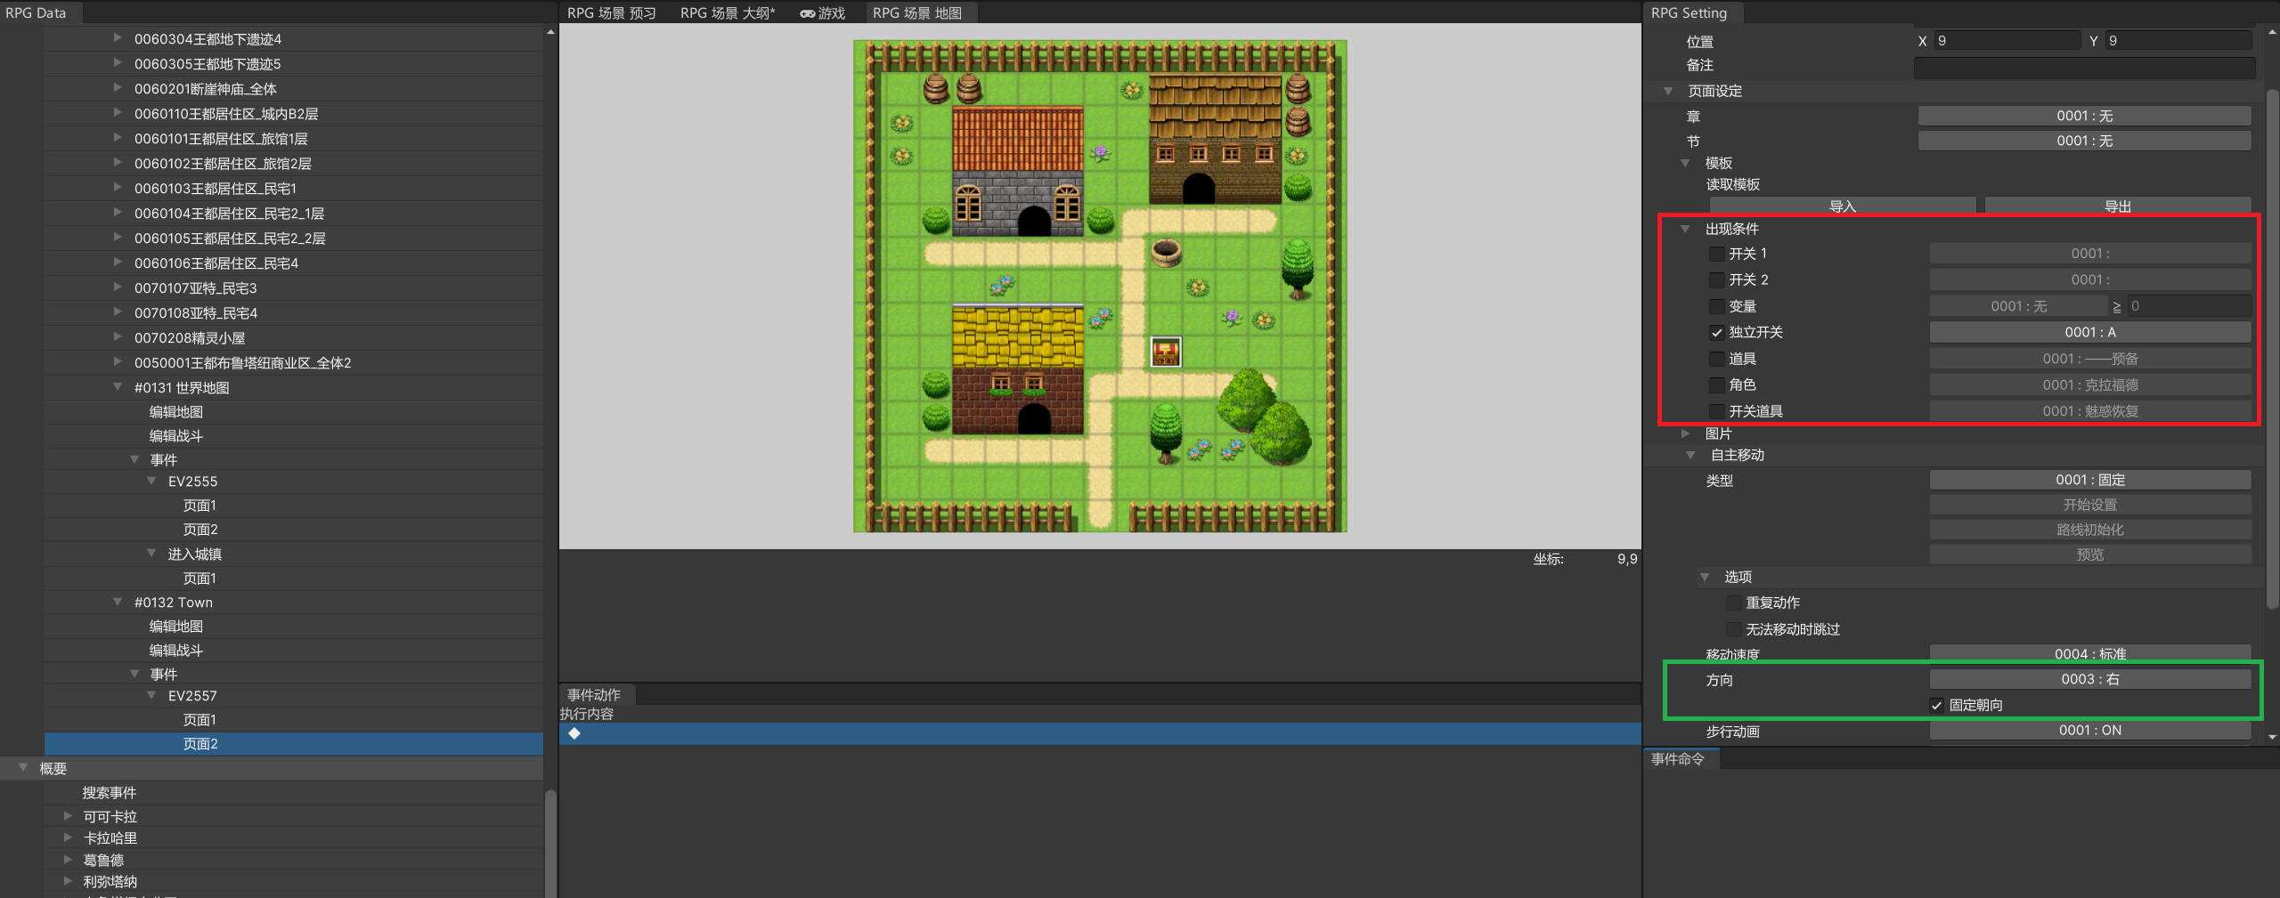The height and width of the screenshot is (898, 2280).
Task: Uncheck the 独立开关 checkbox
Action: click(x=1716, y=333)
